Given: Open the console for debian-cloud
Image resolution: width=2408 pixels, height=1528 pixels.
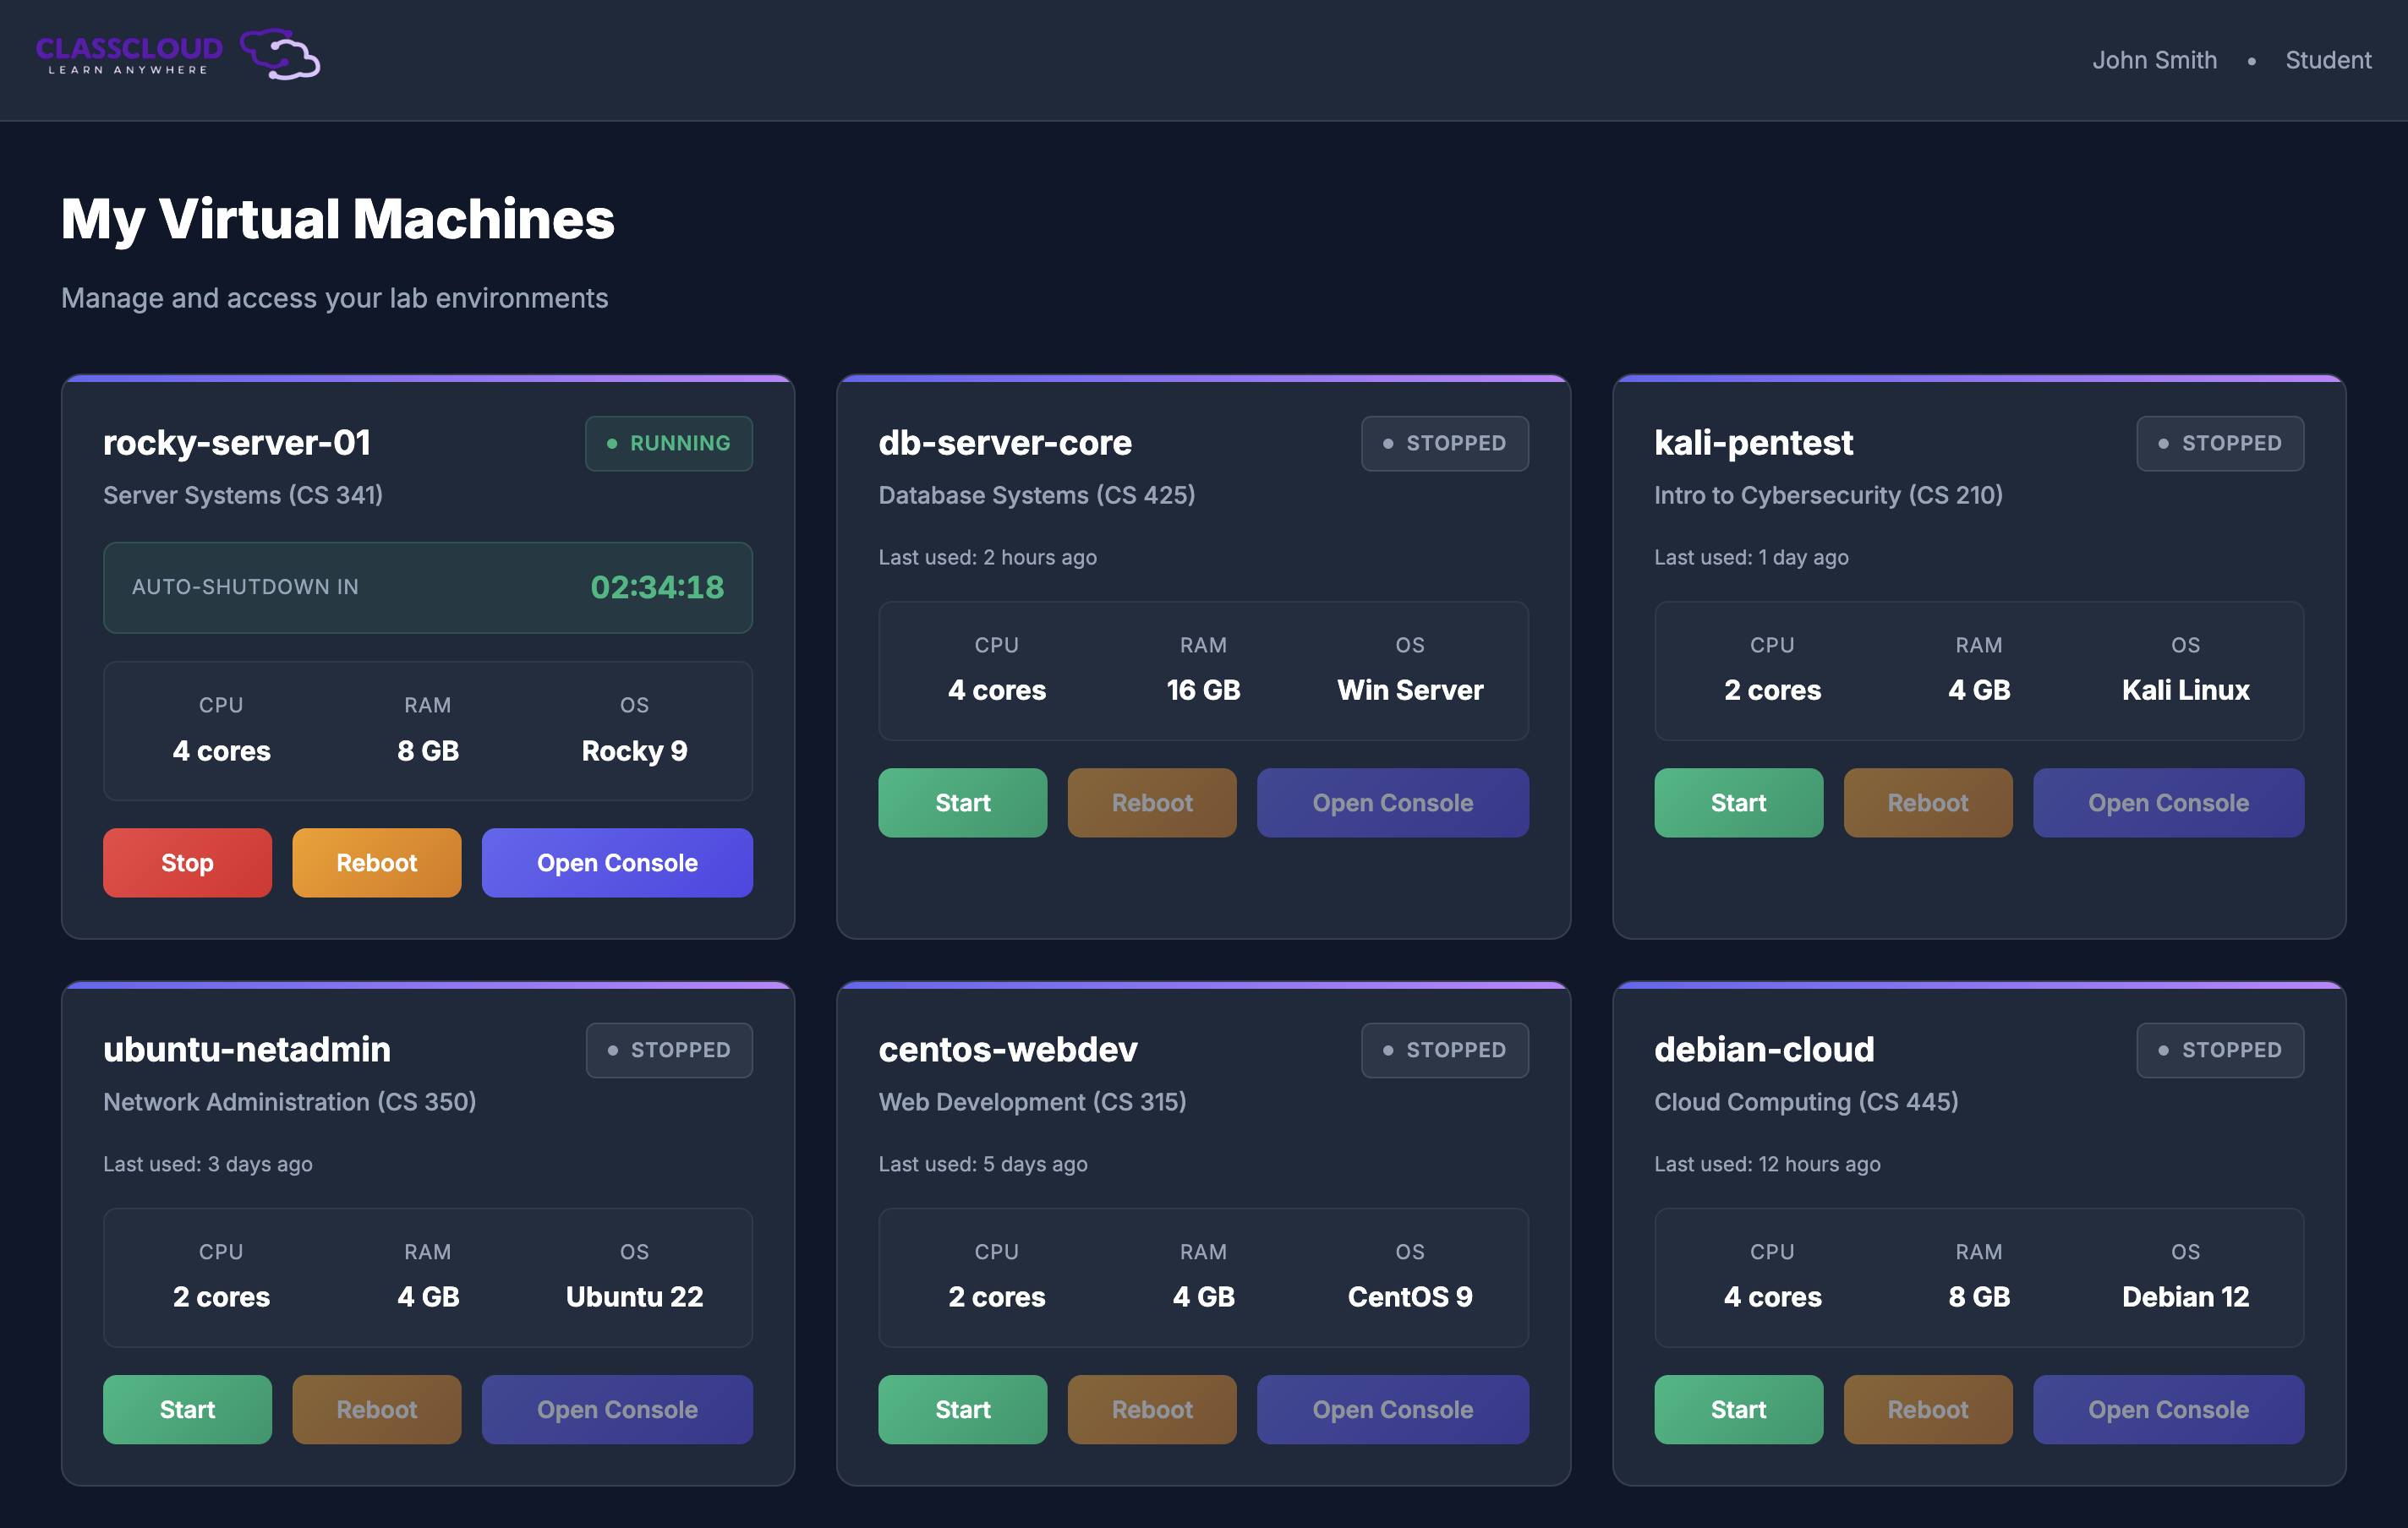Looking at the screenshot, I should click(2169, 1409).
